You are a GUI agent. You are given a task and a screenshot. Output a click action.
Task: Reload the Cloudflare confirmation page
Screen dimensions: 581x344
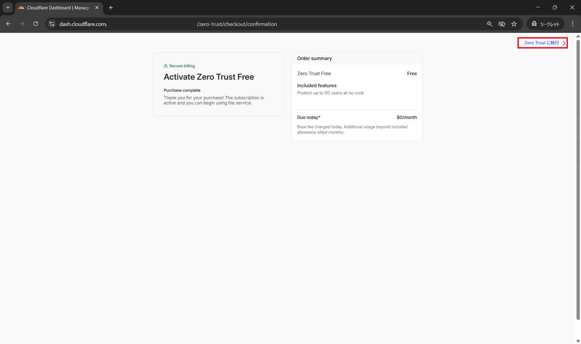[x=35, y=24]
